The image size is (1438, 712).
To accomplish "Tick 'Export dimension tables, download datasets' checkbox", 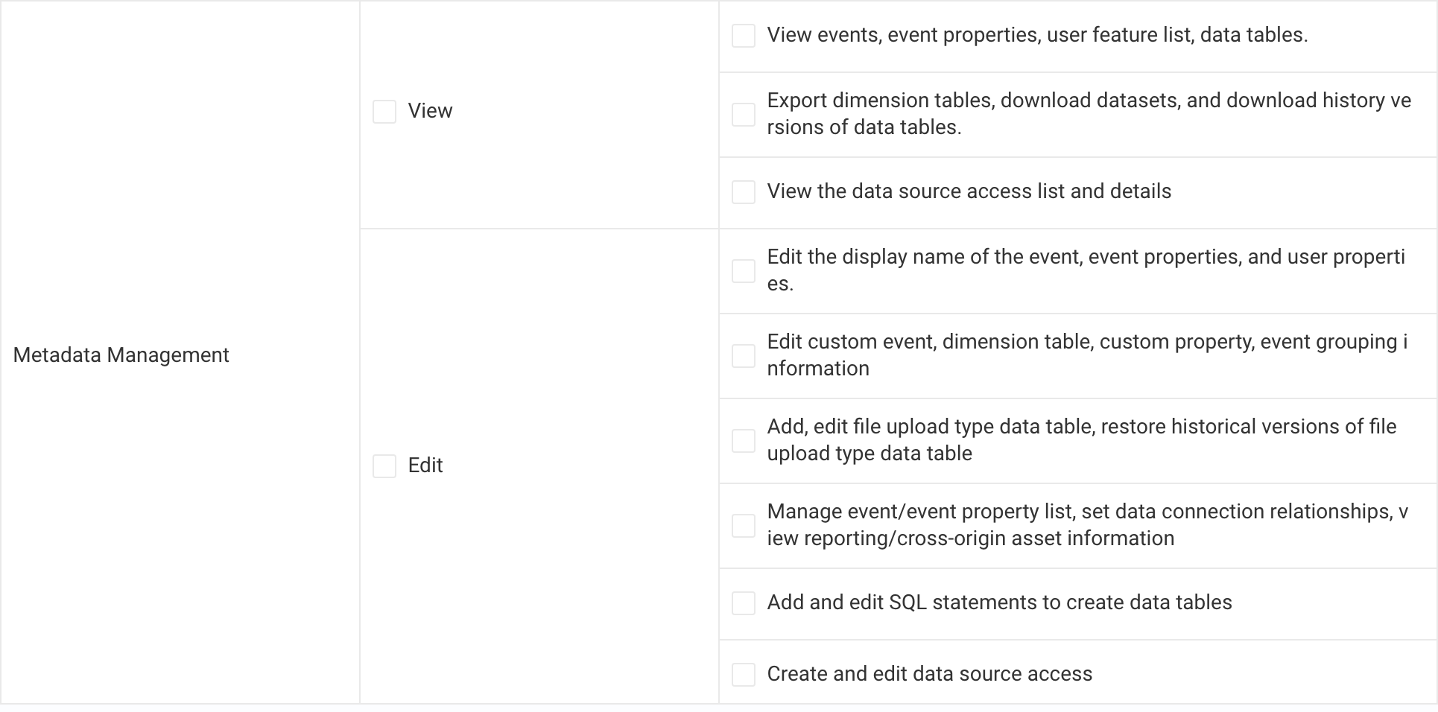I will click(x=744, y=115).
